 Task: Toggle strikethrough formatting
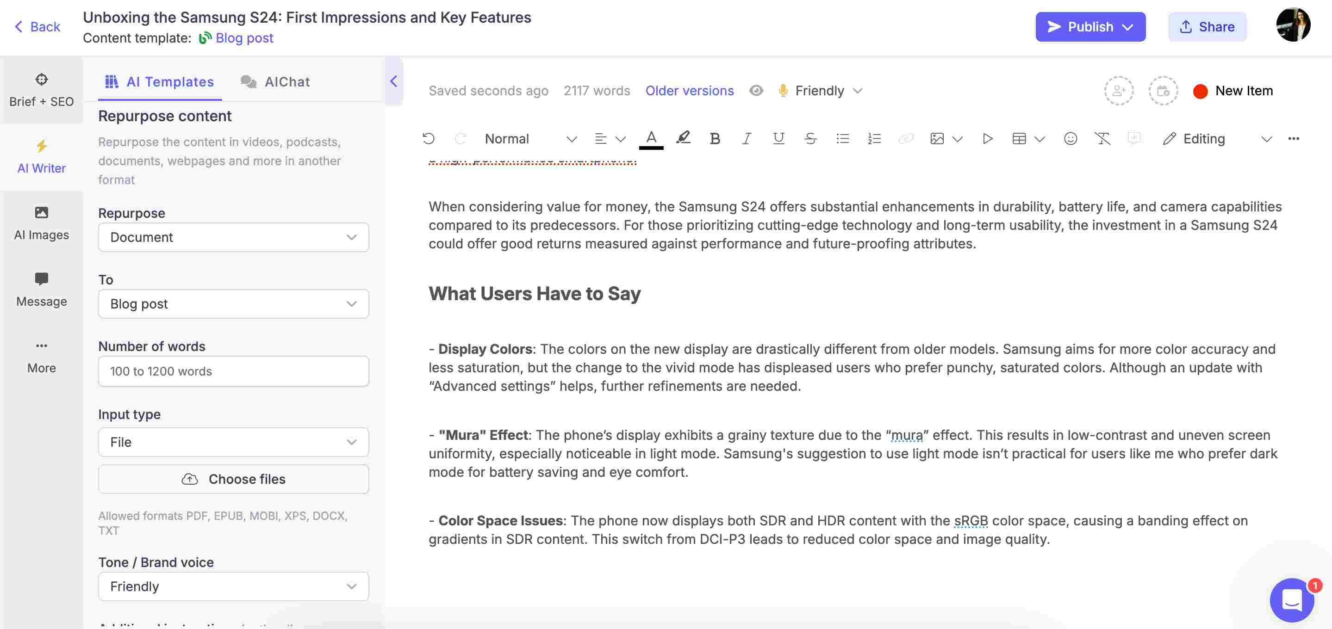(810, 138)
